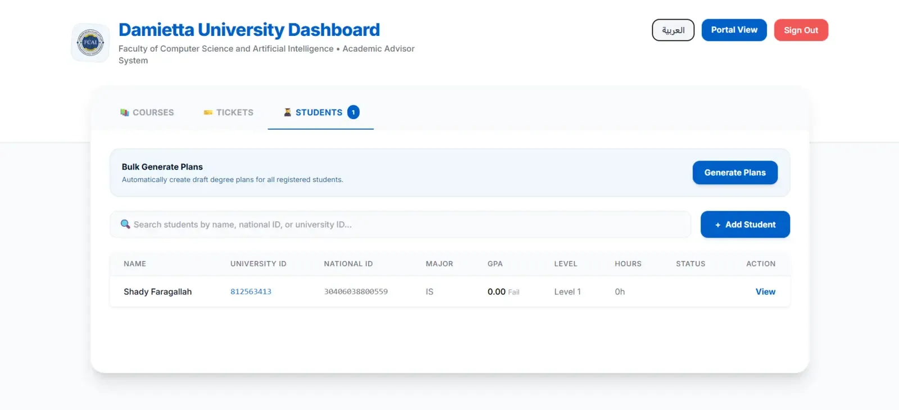
Task: Switch to the Tickets tab
Action: point(229,112)
